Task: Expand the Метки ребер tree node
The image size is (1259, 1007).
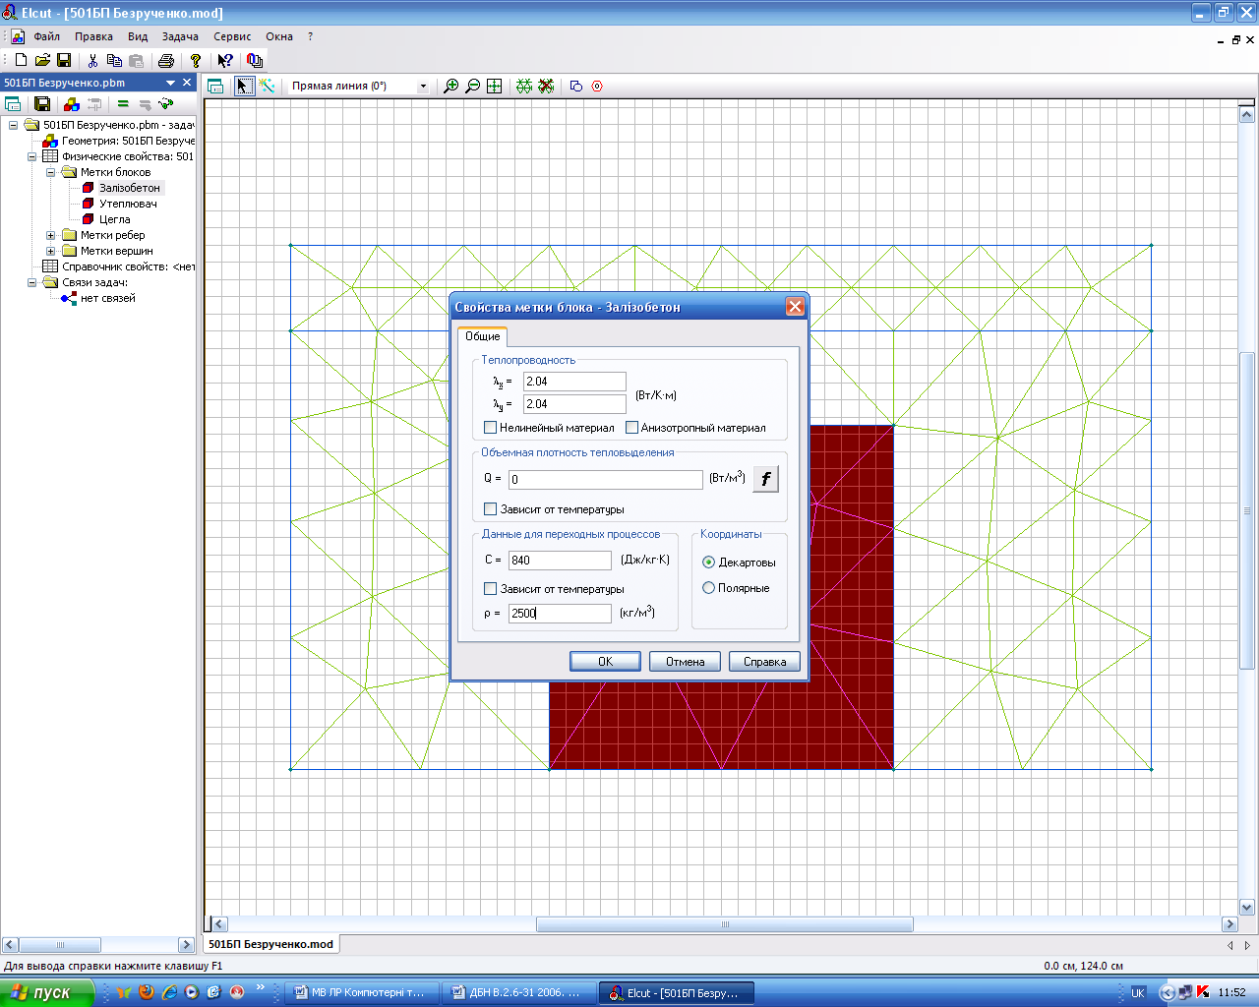Action: [51, 236]
